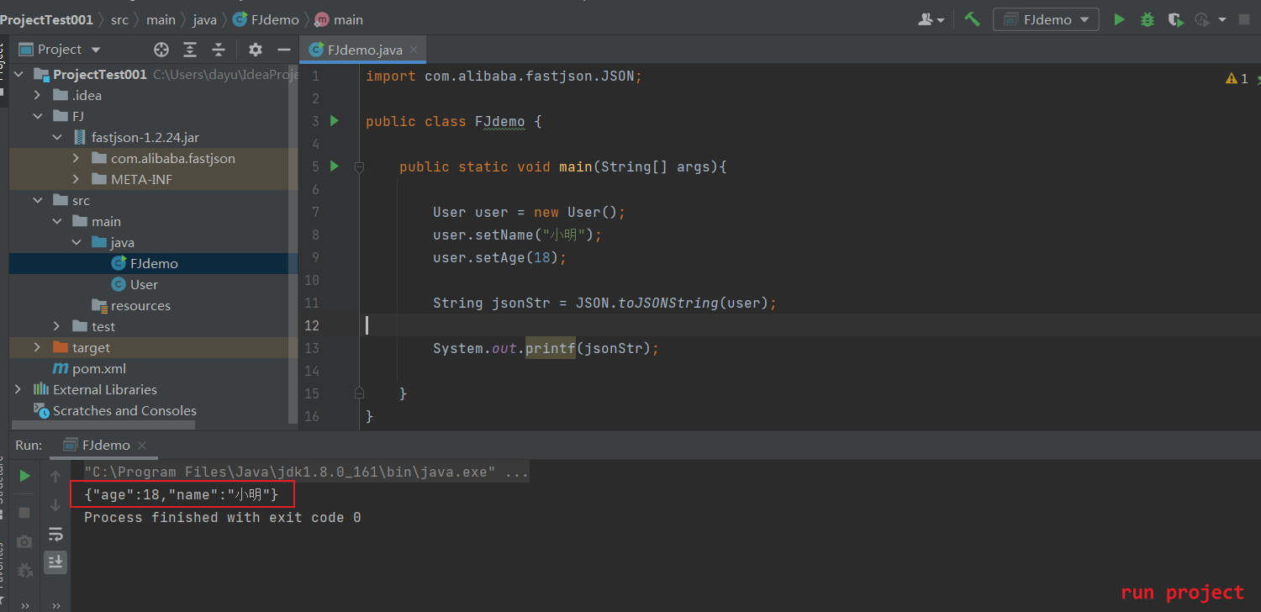Screen dimensions: 1261x612
Task: Toggle scroll to end in Run console
Action: click(x=55, y=562)
